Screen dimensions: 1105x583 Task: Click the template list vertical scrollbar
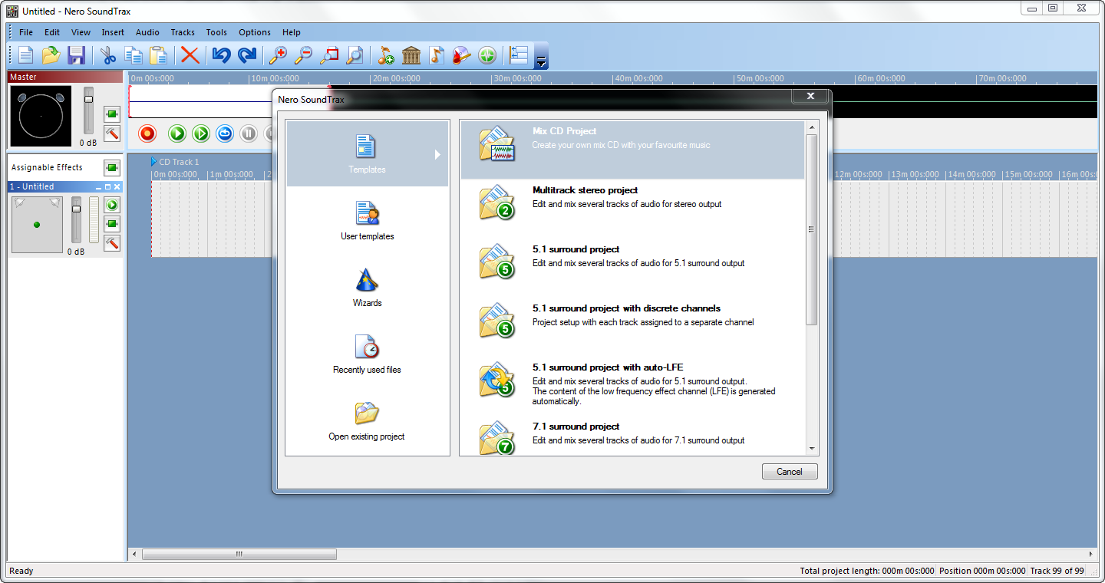812,229
